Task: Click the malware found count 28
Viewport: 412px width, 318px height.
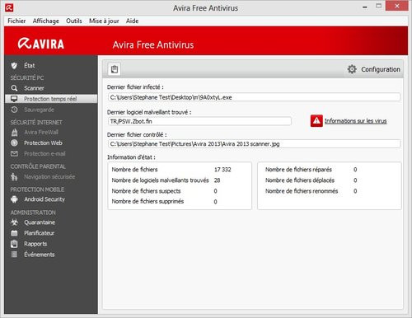Action: (217, 180)
